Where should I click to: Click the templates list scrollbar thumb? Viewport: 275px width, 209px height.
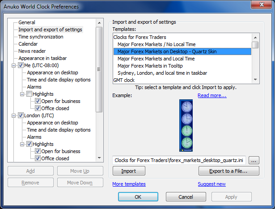point(255,45)
